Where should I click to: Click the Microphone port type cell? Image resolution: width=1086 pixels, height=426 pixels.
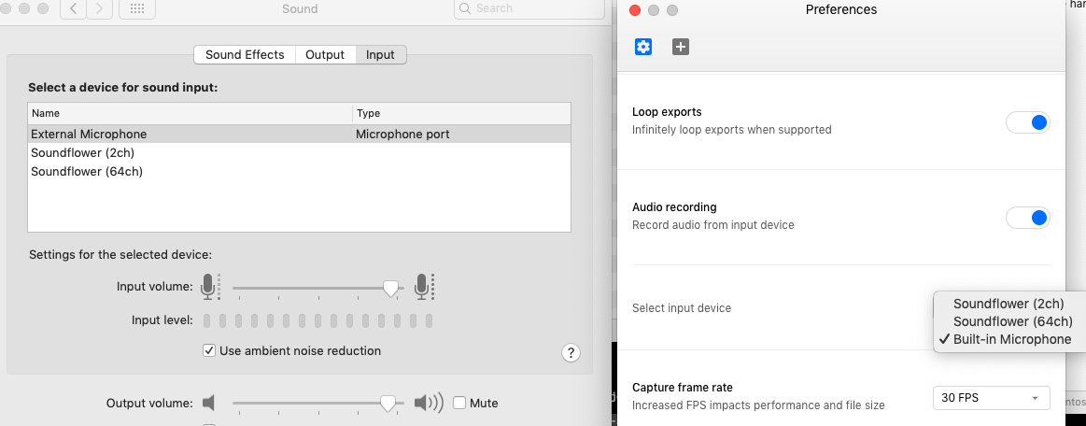point(402,134)
